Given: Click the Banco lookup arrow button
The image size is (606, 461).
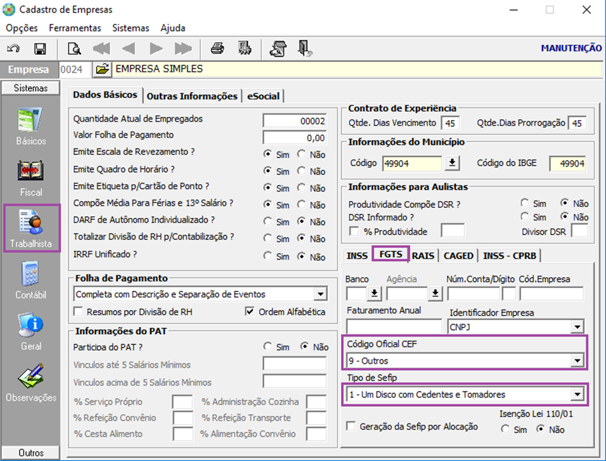Looking at the screenshot, I should 374,294.
